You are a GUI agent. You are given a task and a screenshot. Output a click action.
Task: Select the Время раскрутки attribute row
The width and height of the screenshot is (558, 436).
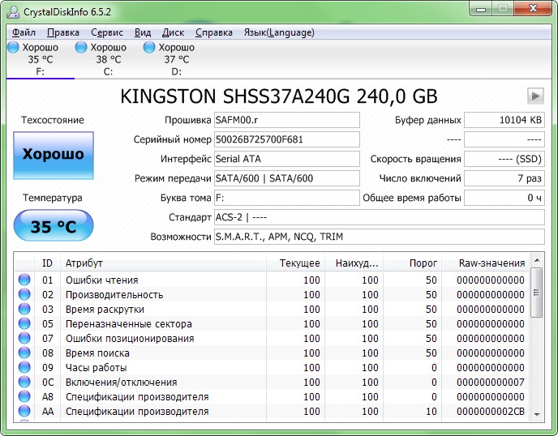click(x=273, y=309)
